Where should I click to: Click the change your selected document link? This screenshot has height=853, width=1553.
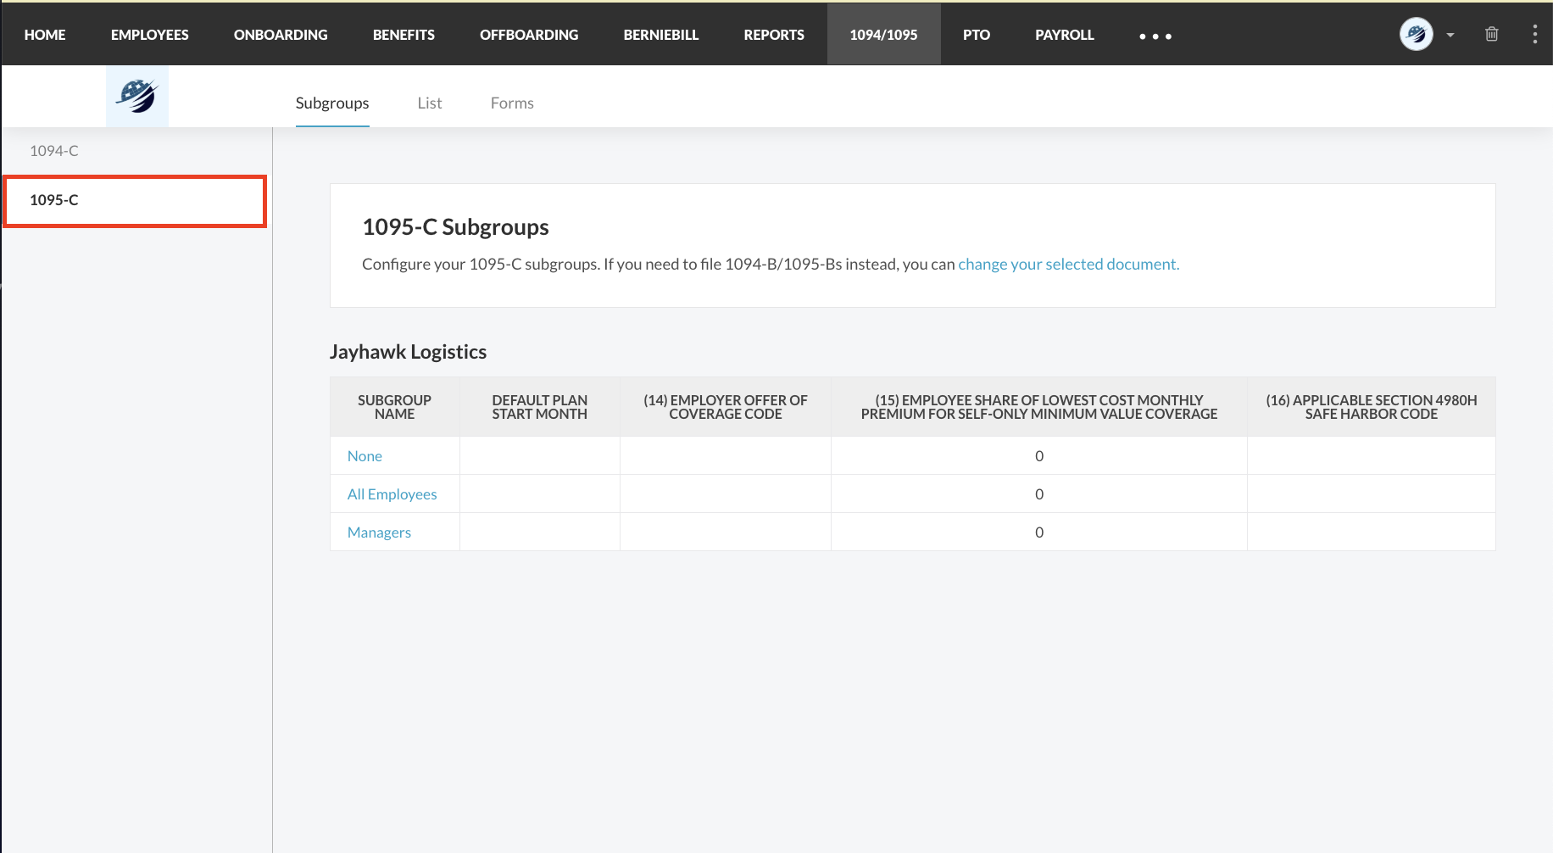1068,265
